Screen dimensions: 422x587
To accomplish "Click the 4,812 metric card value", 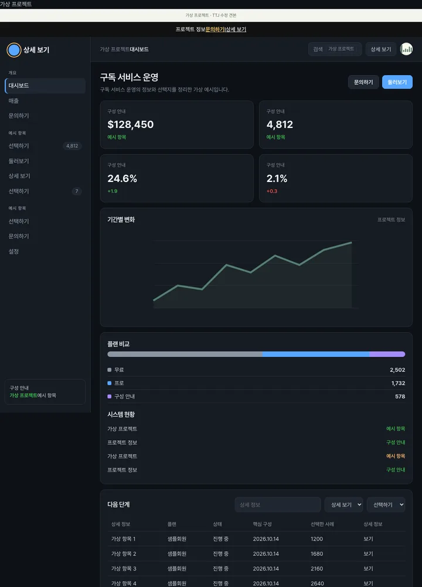I will pos(280,124).
